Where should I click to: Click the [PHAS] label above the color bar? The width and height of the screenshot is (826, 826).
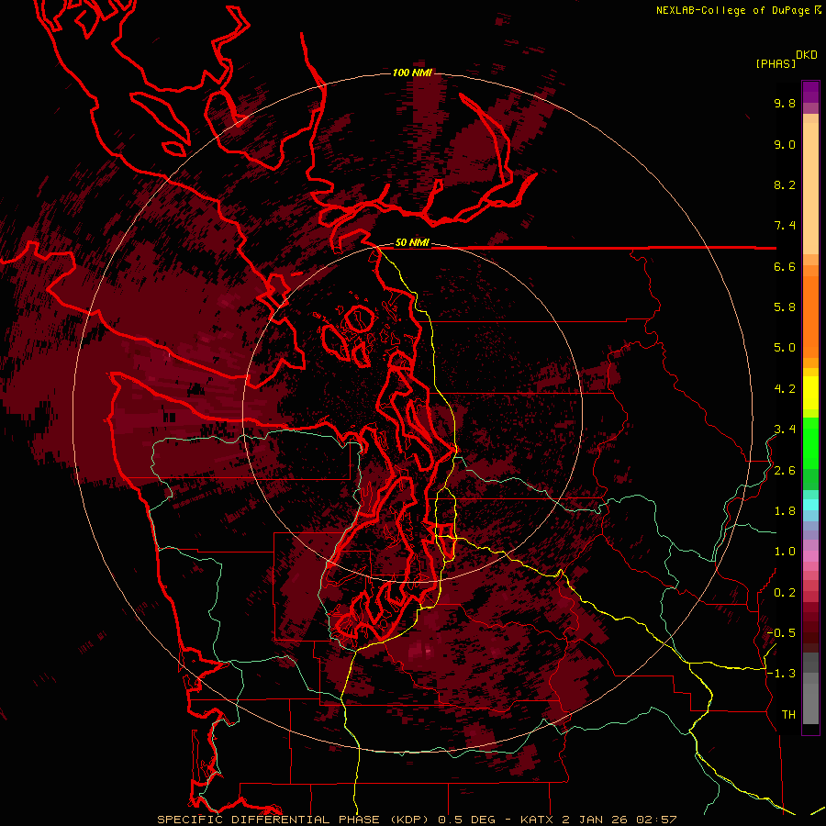click(x=776, y=63)
